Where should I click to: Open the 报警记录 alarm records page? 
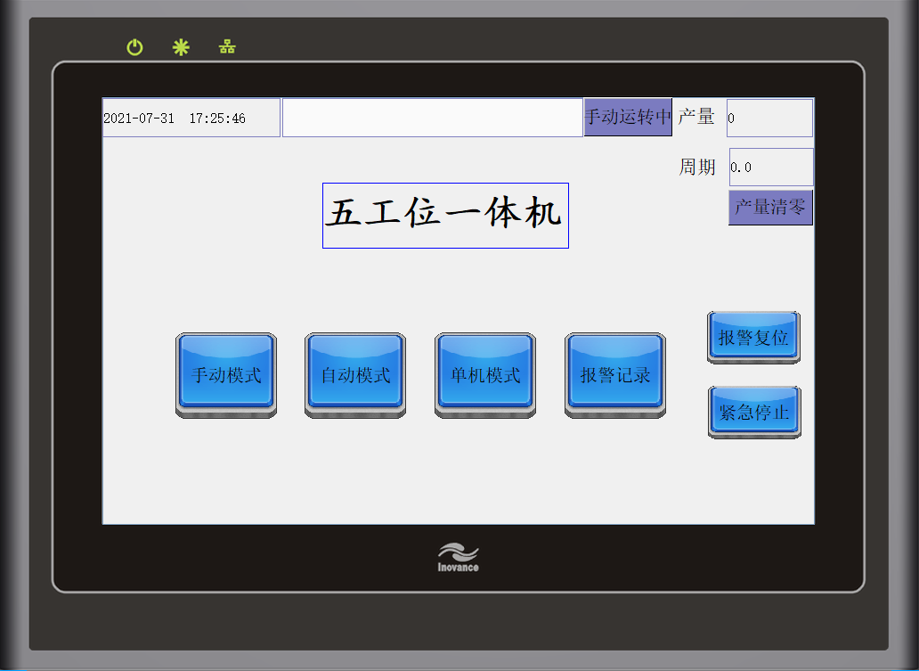(615, 374)
